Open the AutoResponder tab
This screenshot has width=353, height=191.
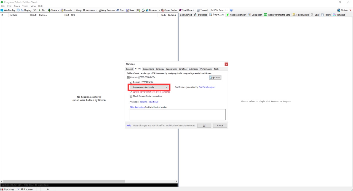236,15
